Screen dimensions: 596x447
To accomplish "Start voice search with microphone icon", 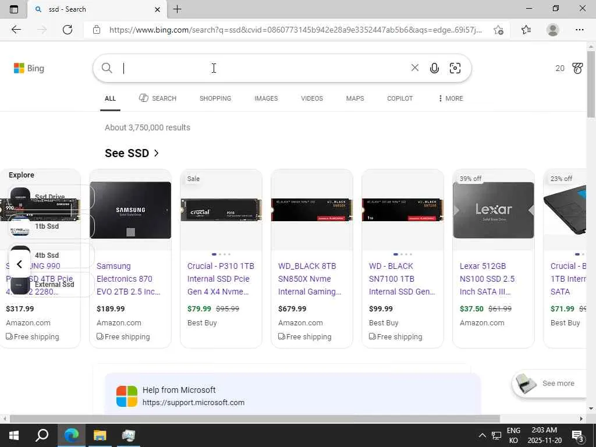I will (x=434, y=68).
